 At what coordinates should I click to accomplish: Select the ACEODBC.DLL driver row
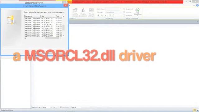click(x=43, y=25)
